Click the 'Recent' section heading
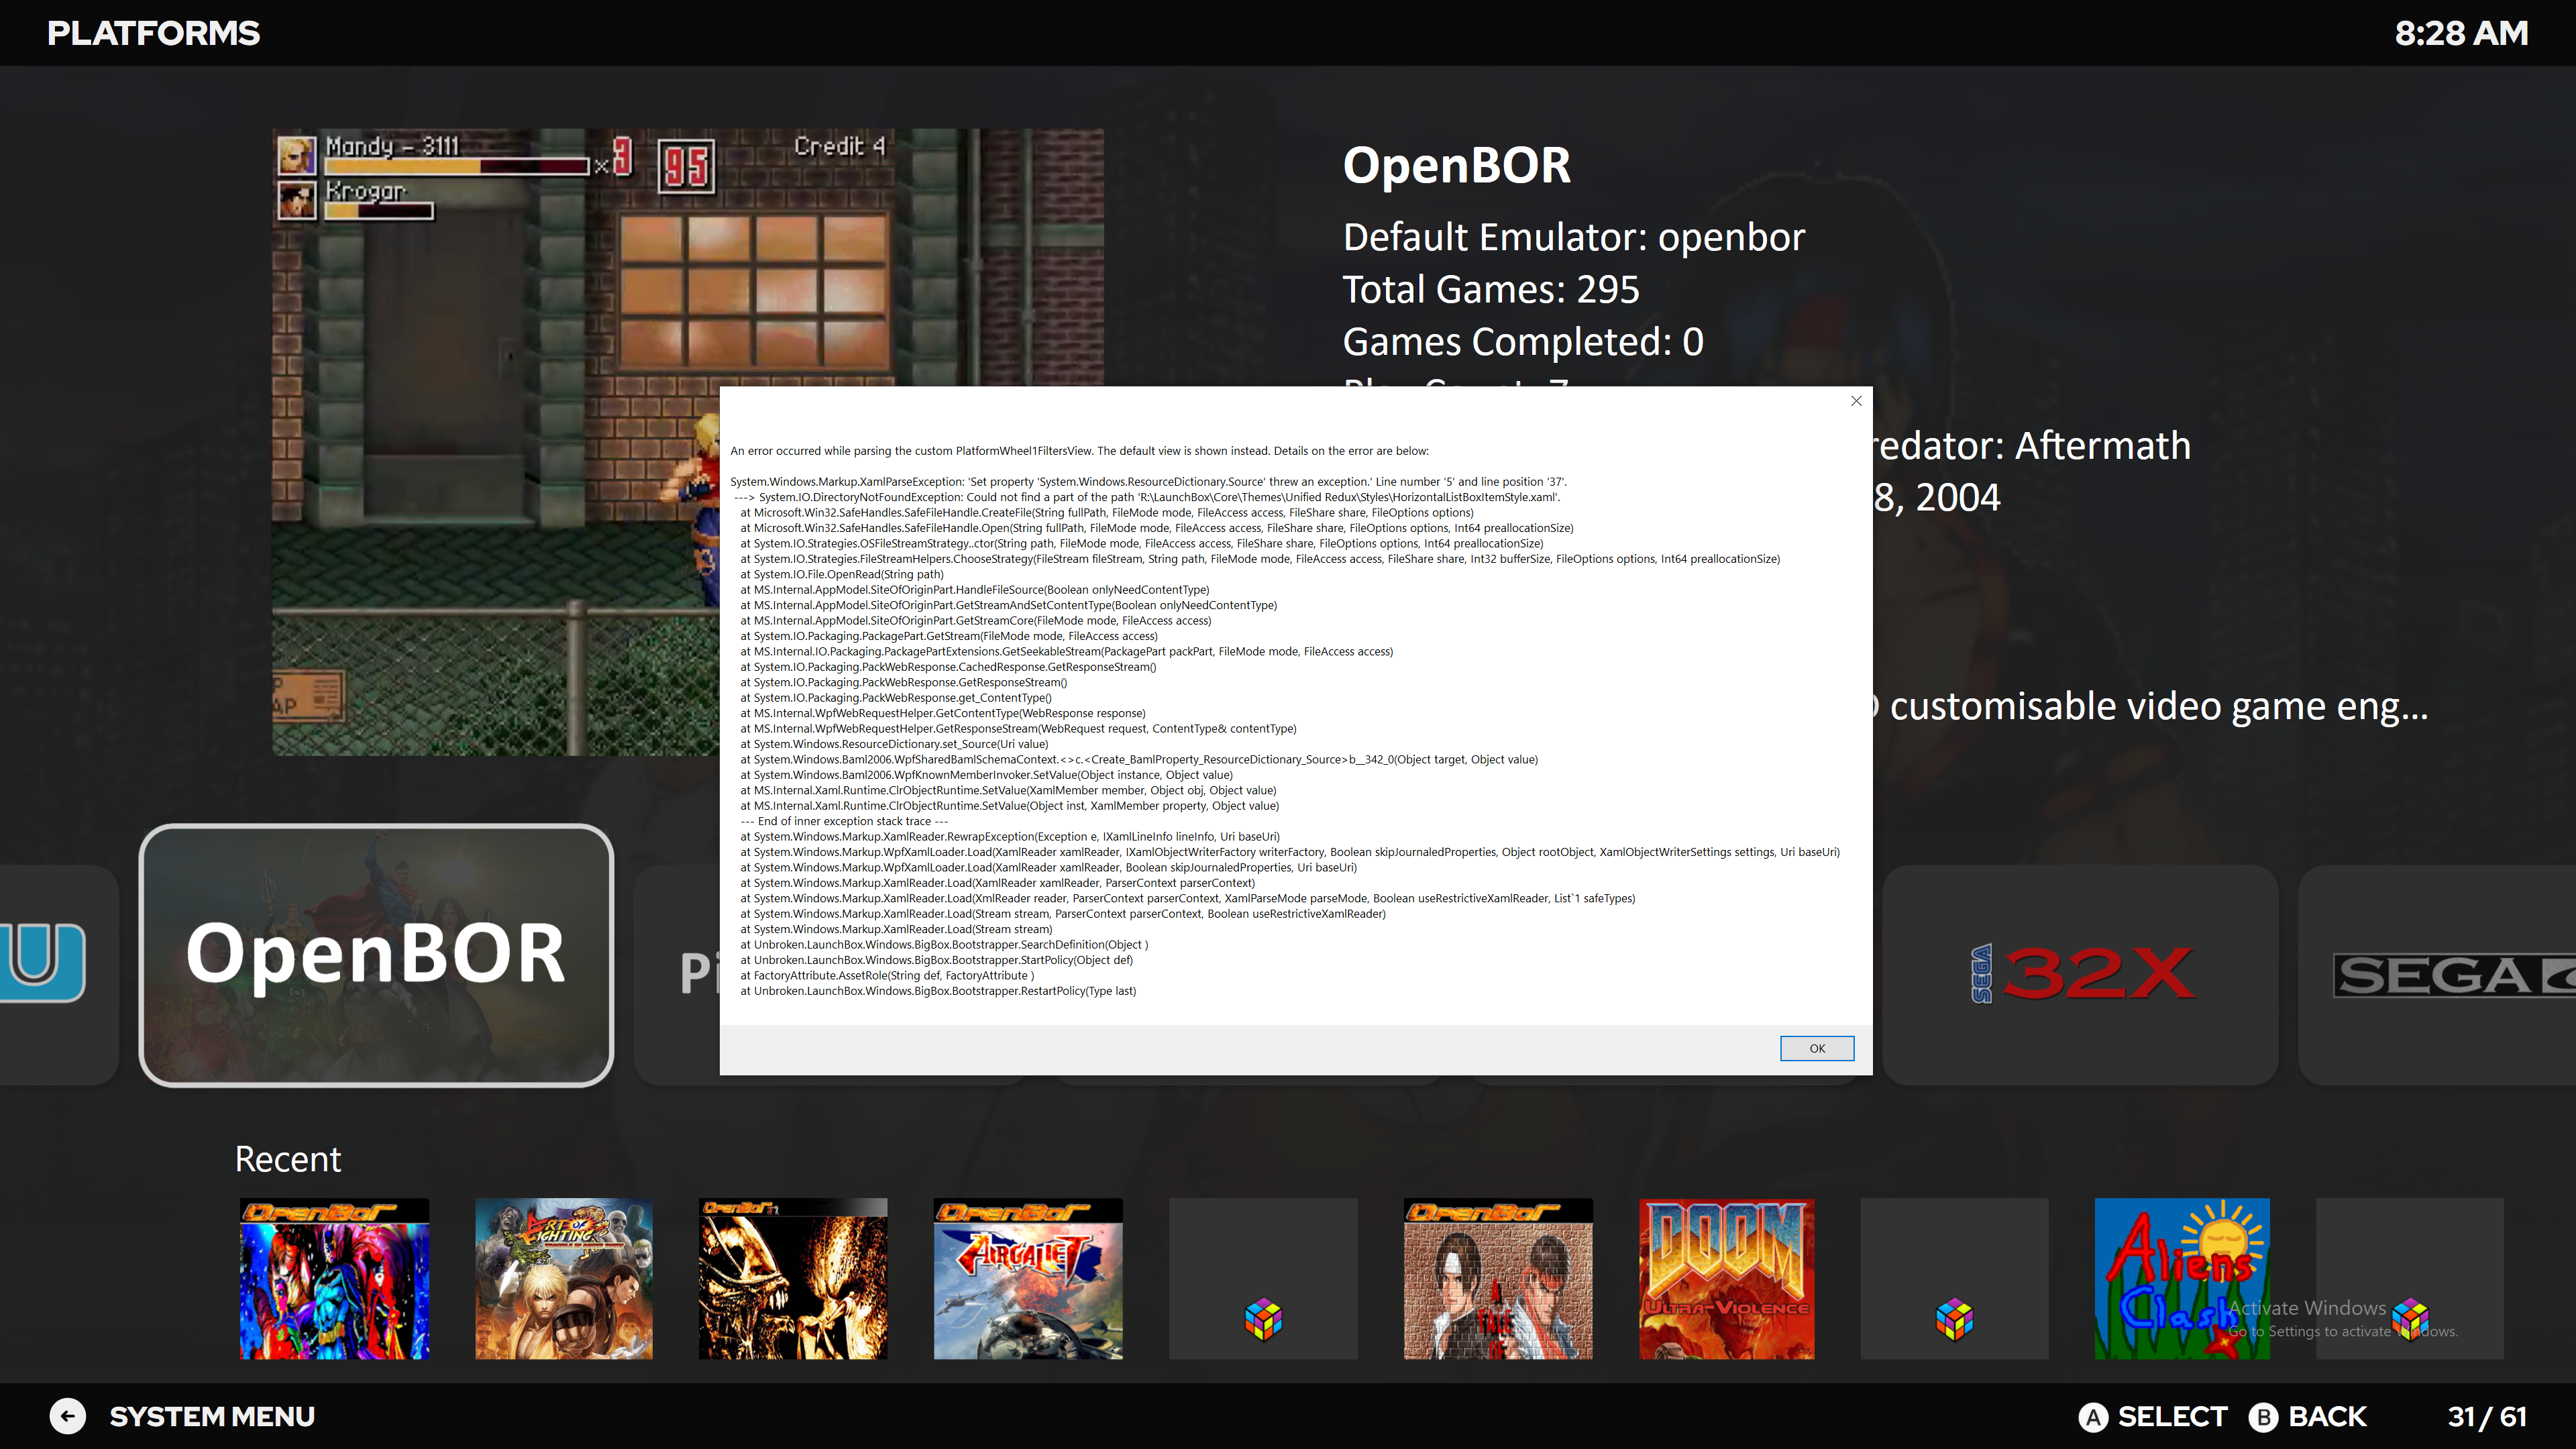This screenshot has height=1449, width=2576. pyautogui.click(x=288, y=1159)
